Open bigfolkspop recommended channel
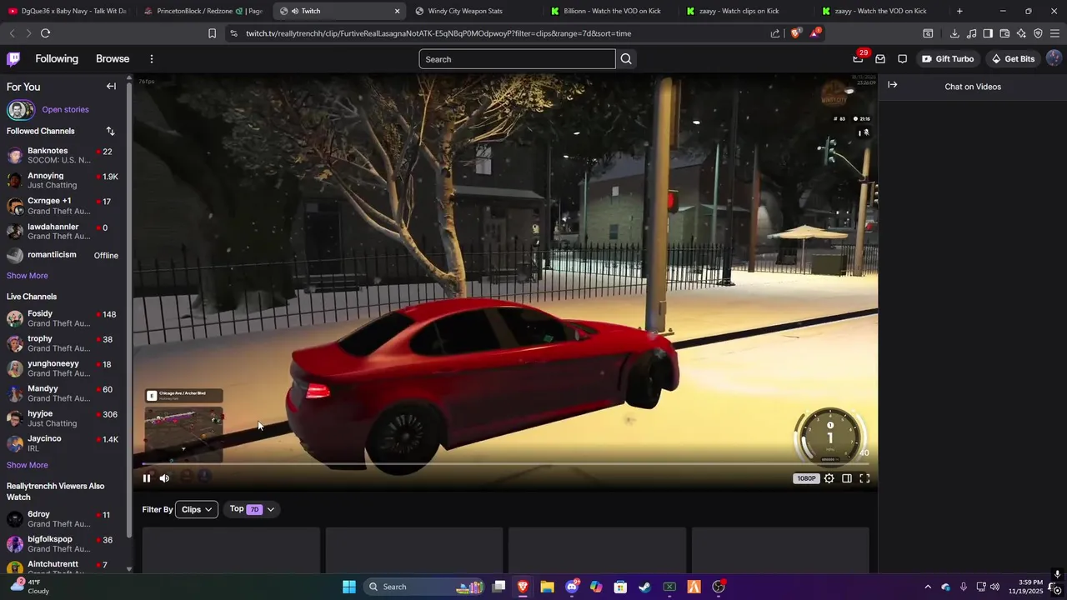 click(x=63, y=544)
